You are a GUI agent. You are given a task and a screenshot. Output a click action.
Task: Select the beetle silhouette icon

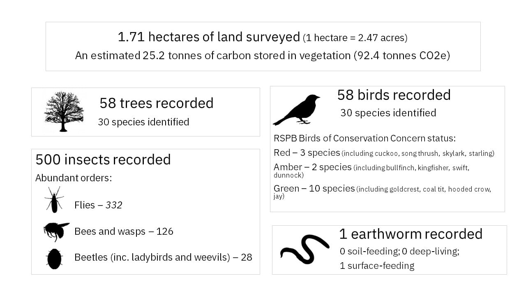click(x=54, y=258)
